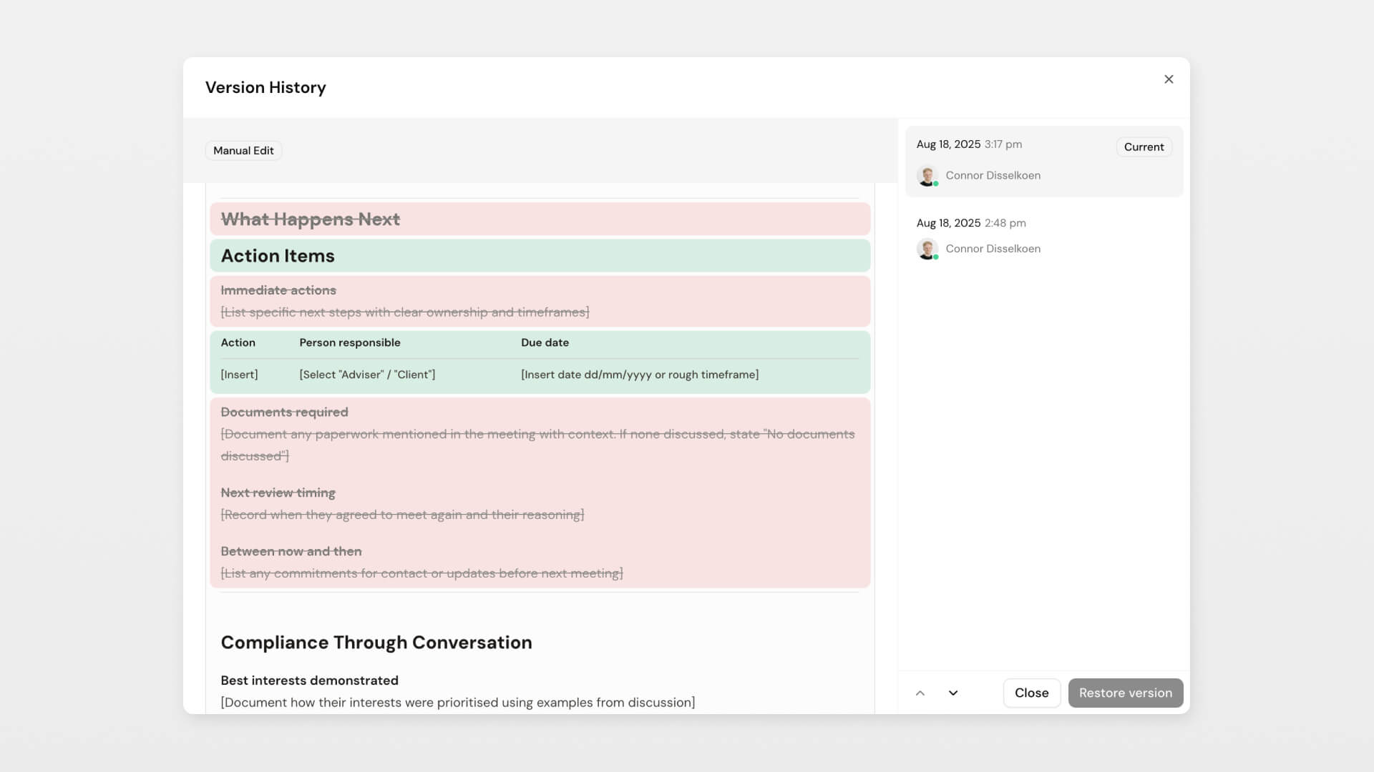This screenshot has height=772, width=1374.
Task: Click the Restore version button
Action: [x=1125, y=693]
